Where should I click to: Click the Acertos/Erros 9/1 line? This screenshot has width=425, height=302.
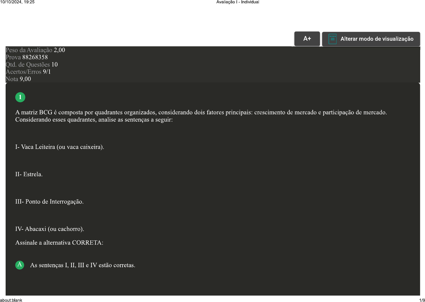[x=28, y=72]
